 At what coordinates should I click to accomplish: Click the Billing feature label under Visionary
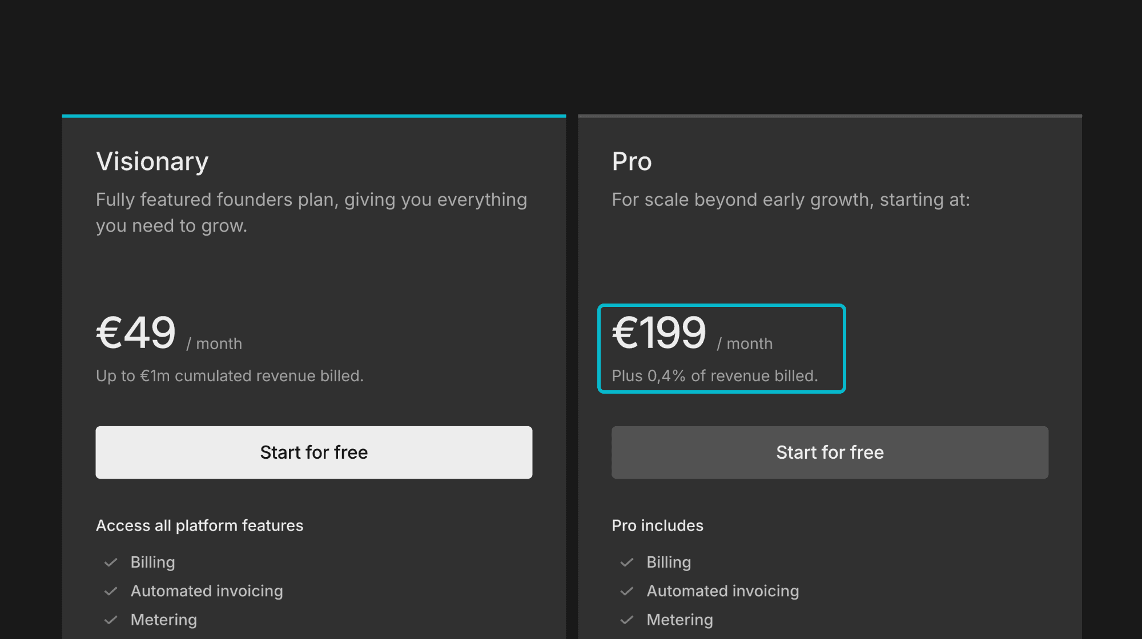coord(152,562)
